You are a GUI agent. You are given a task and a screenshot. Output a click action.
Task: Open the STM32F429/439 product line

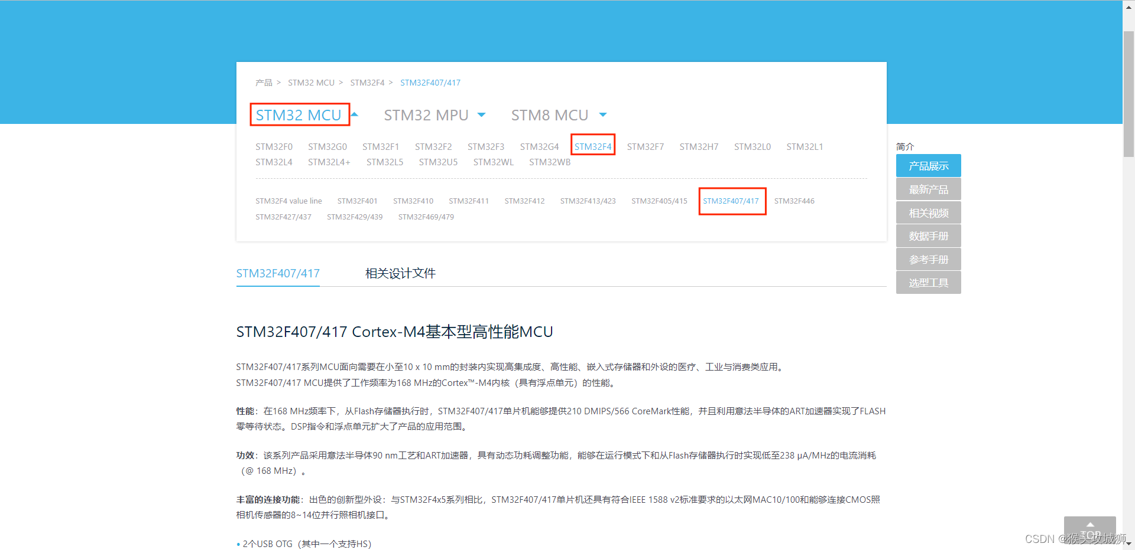[x=355, y=217]
